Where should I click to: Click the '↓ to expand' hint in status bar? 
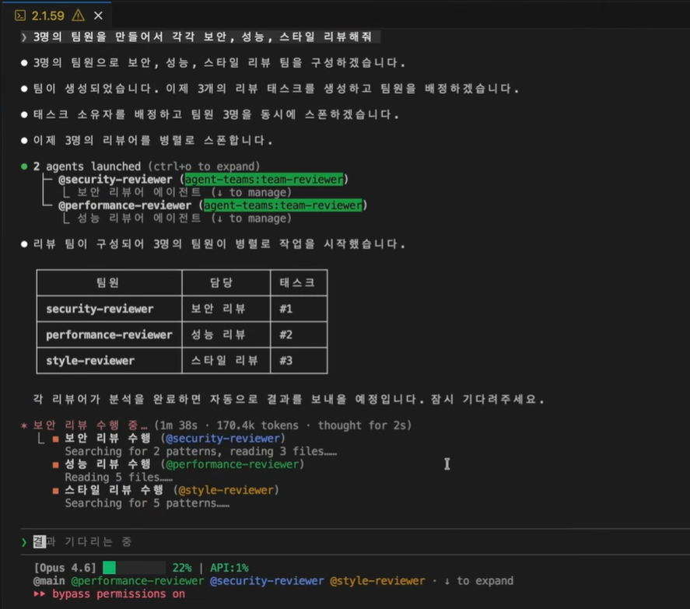(x=478, y=581)
